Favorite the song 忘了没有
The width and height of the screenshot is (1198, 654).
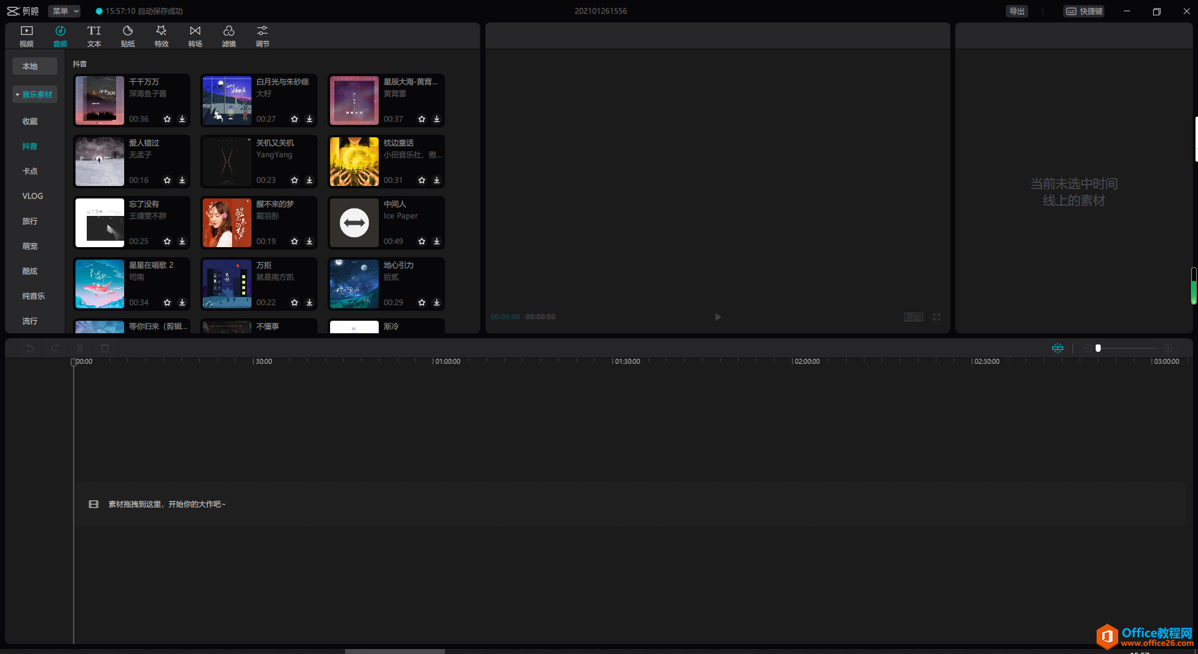click(x=167, y=242)
